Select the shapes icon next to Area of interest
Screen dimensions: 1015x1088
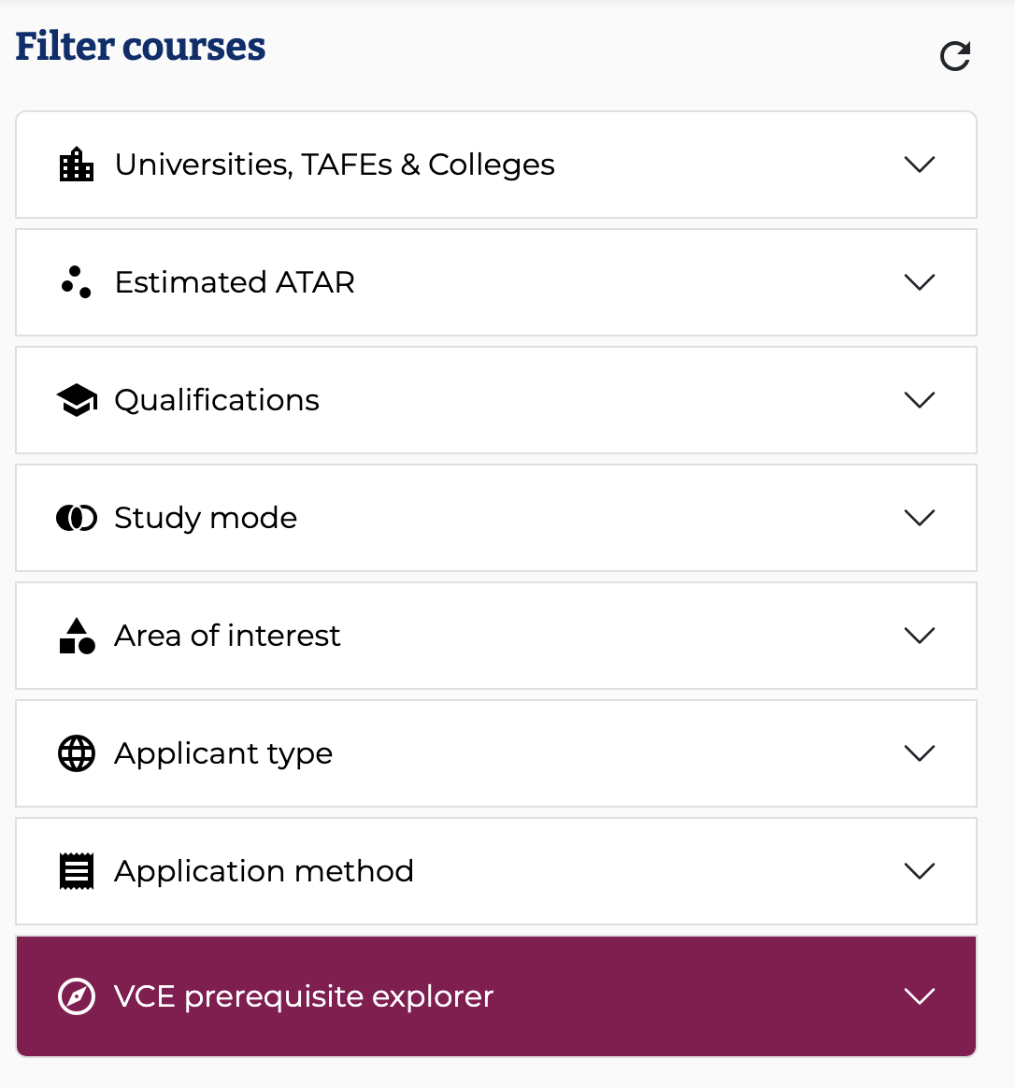[x=77, y=636]
